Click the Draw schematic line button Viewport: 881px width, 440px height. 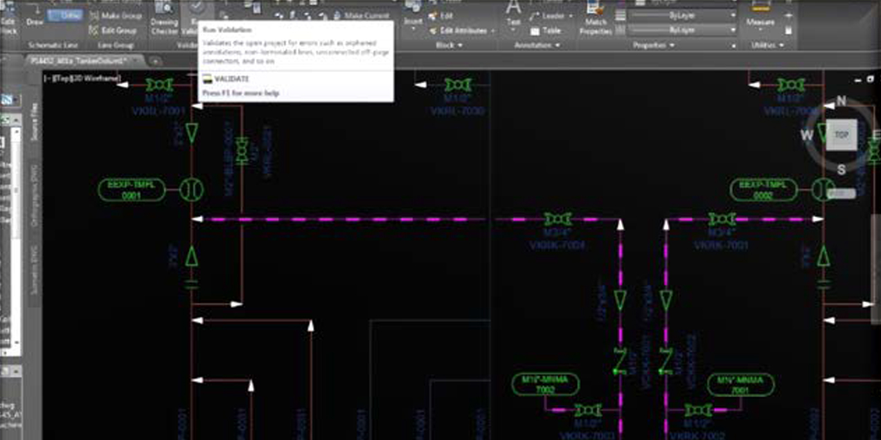35,22
